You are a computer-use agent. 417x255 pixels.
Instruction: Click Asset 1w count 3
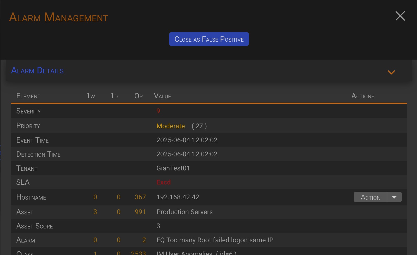(x=95, y=212)
